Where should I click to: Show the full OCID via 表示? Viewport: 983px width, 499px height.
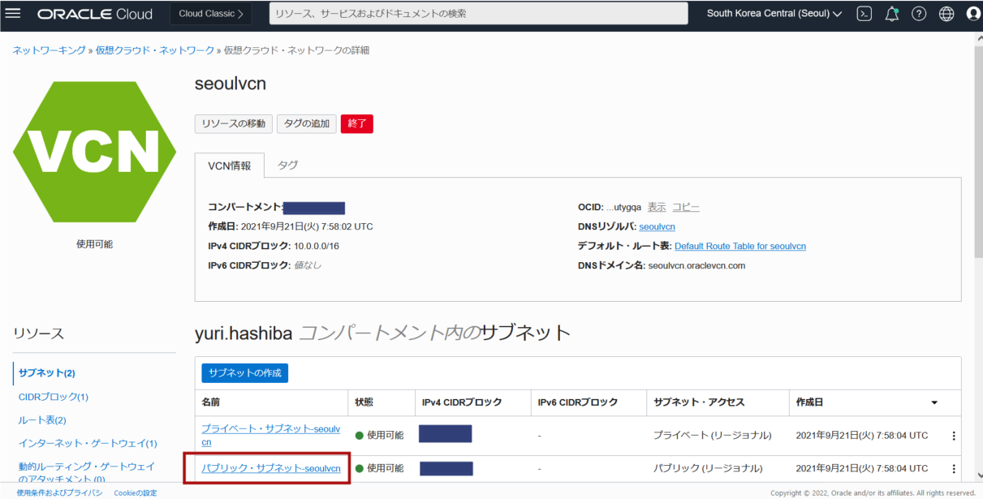[x=657, y=207]
